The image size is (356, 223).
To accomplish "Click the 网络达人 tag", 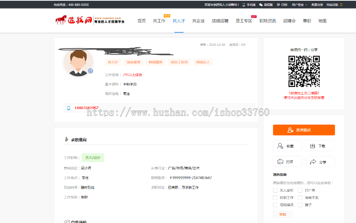I will (x=203, y=62).
